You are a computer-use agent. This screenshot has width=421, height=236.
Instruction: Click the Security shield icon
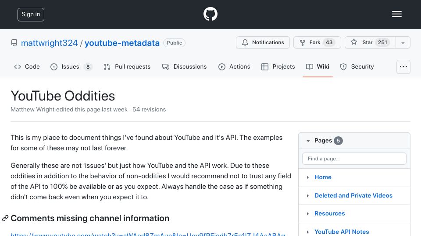[343, 66]
